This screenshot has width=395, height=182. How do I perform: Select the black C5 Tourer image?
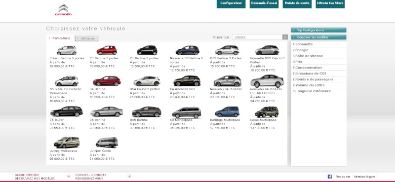click(67, 111)
